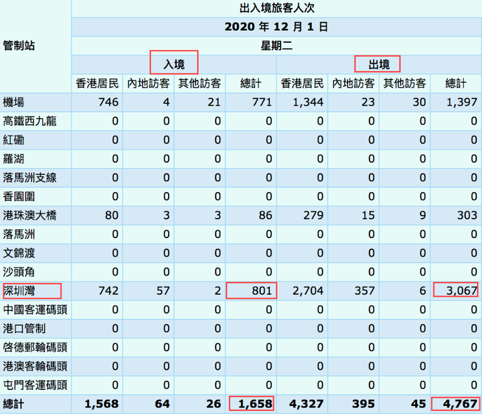This screenshot has width=482, height=414.
Task: Select the "內地訪客" header under 出境
Action: point(353,83)
